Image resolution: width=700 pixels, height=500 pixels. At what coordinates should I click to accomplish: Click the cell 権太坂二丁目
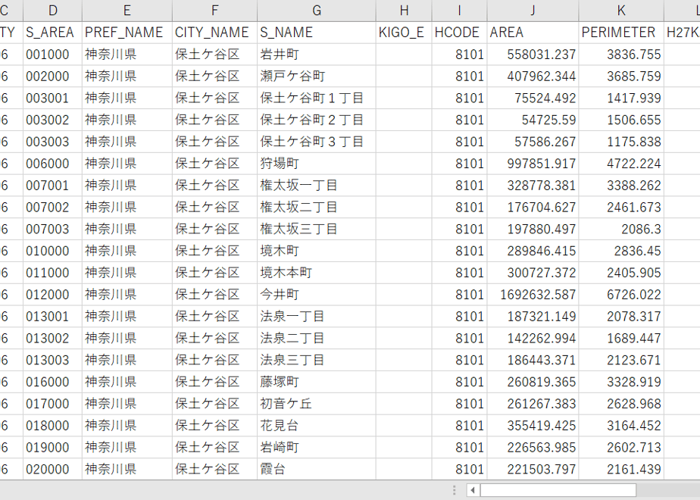click(x=317, y=208)
